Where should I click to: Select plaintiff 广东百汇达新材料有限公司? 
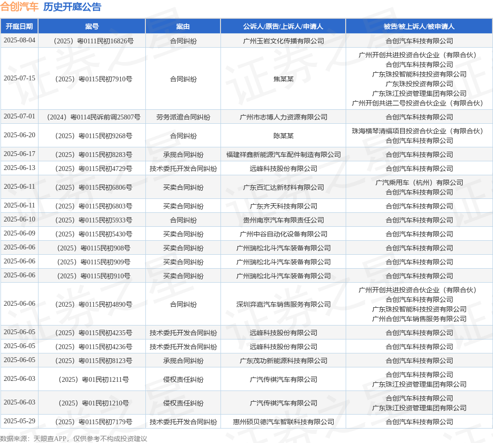(283, 187)
